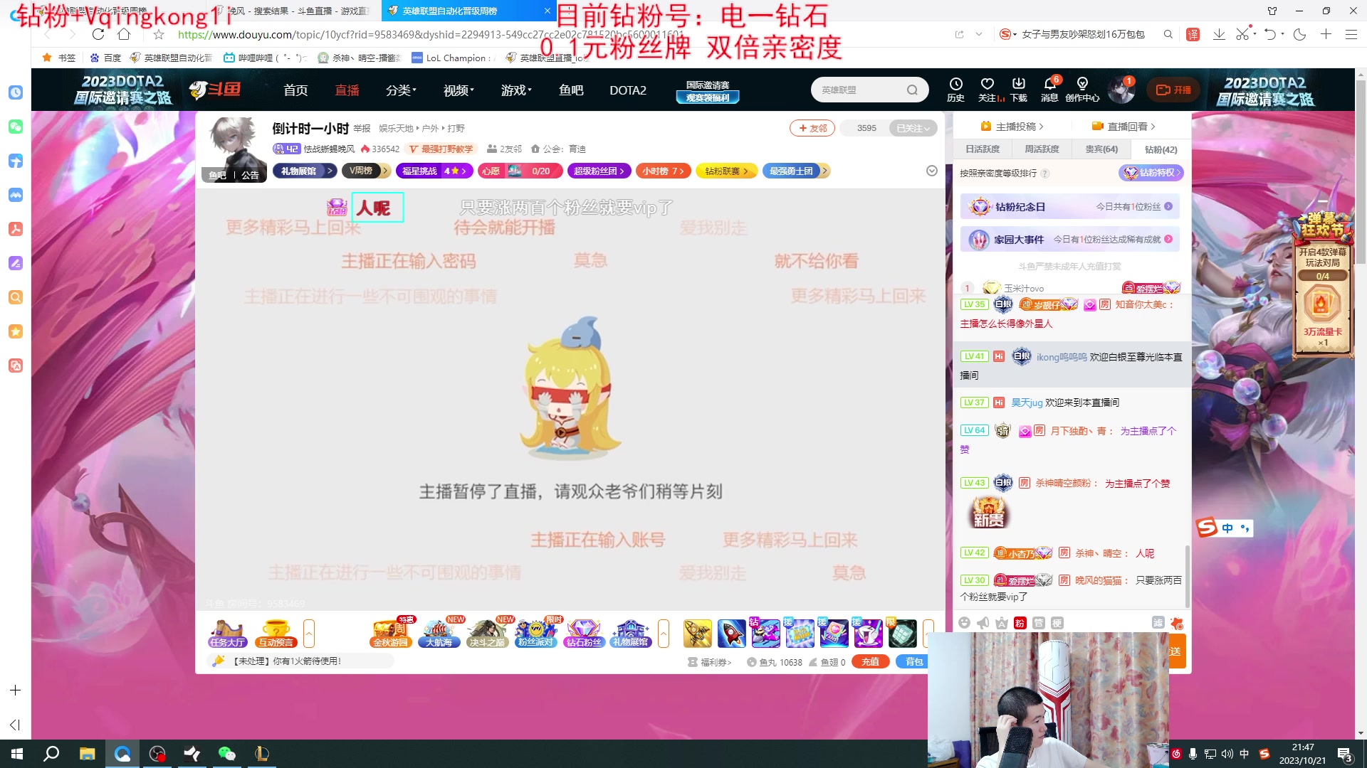Click the red 粉 fan badge icon
Image resolution: width=1367 pixels, height=768 pixels.
point(1020,623)
